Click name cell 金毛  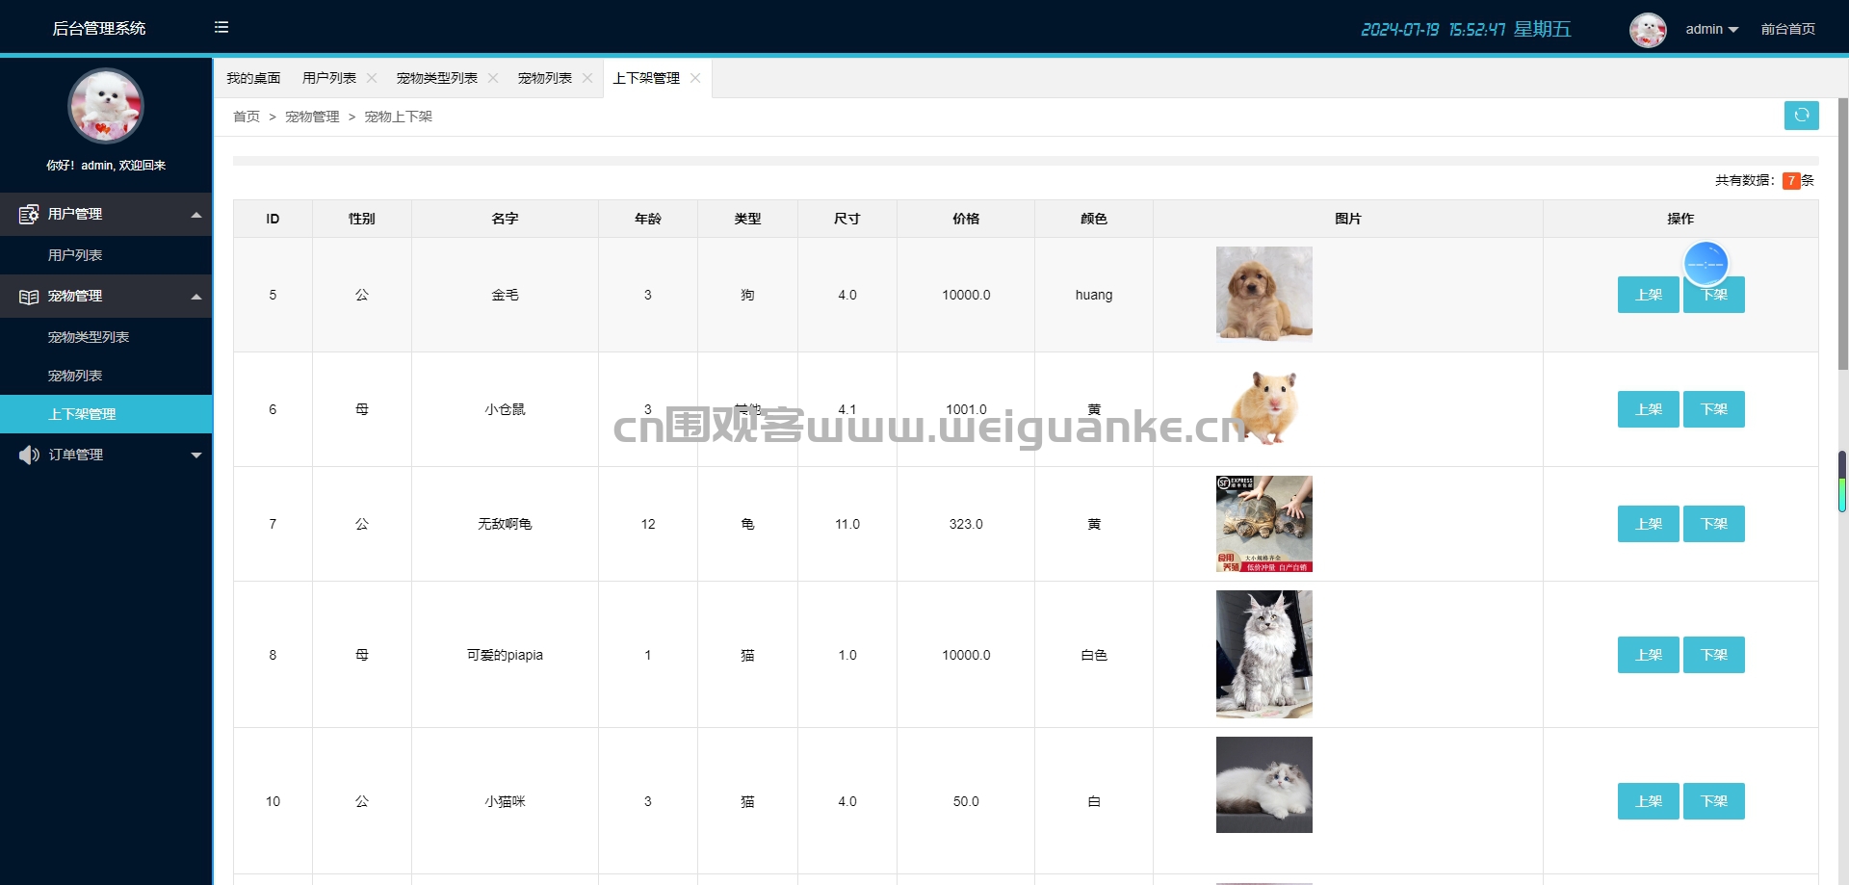click(x=505, y=295)
